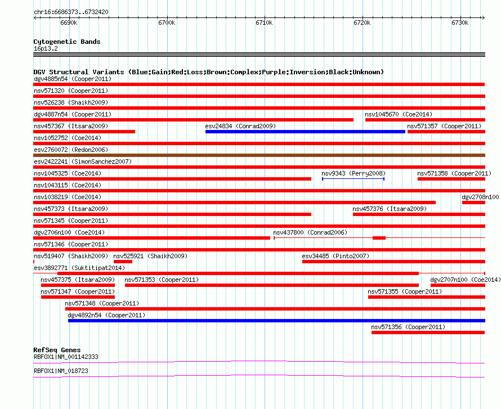Select the 6730k ruler position
Image resolution: width=501 pixels, height=409 pixels.
tap(460, 23)
